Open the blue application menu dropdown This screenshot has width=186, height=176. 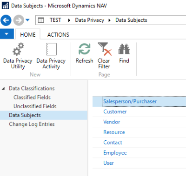[7, 34]
